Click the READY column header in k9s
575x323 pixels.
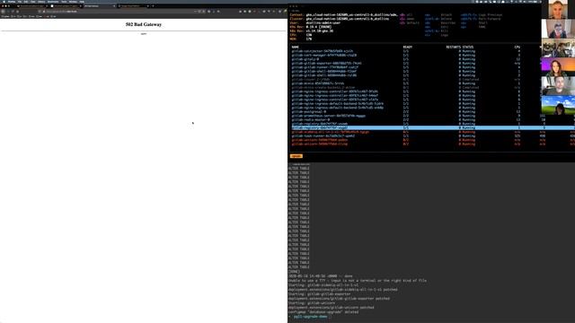(407, 47)
